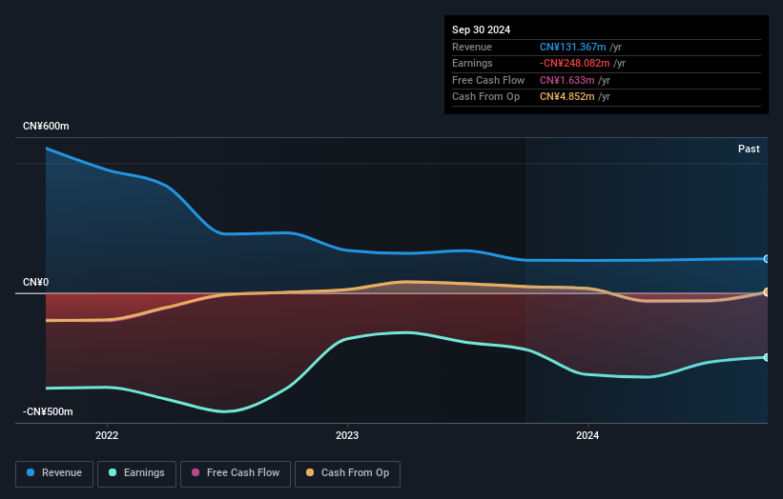The width and height of the screenshot is (783, 499).
Task: Click the Earnings row label in tooltip
Action: point(472,63)
